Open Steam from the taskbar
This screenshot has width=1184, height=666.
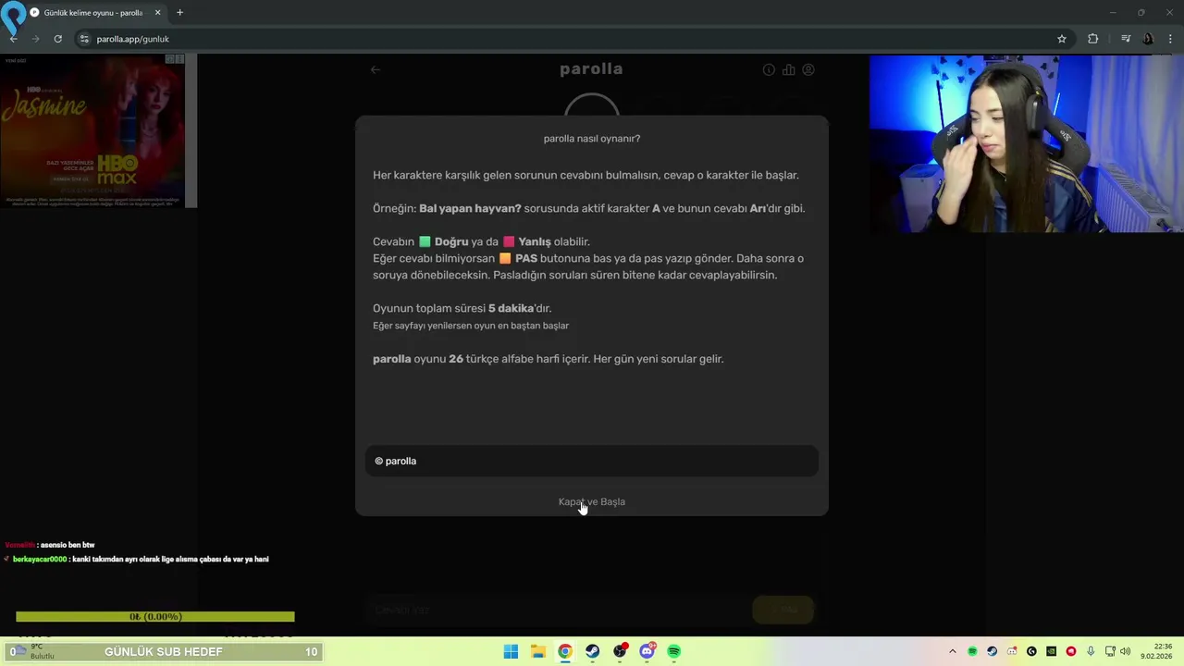coord(592,652)
